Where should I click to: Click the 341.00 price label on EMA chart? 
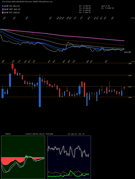(127, 52)
